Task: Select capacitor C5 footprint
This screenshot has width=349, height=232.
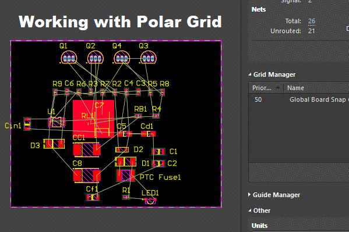Action: (125, 134)
